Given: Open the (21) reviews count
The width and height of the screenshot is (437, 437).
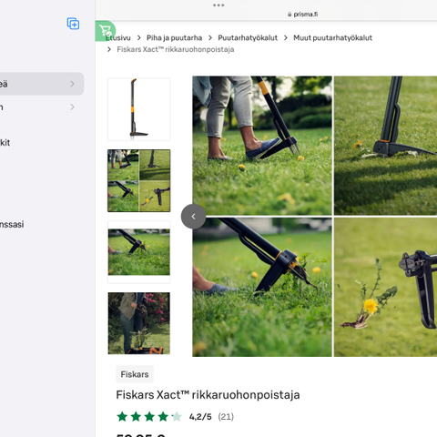Looking at the screenshot, I should click(x=226, y=417).
